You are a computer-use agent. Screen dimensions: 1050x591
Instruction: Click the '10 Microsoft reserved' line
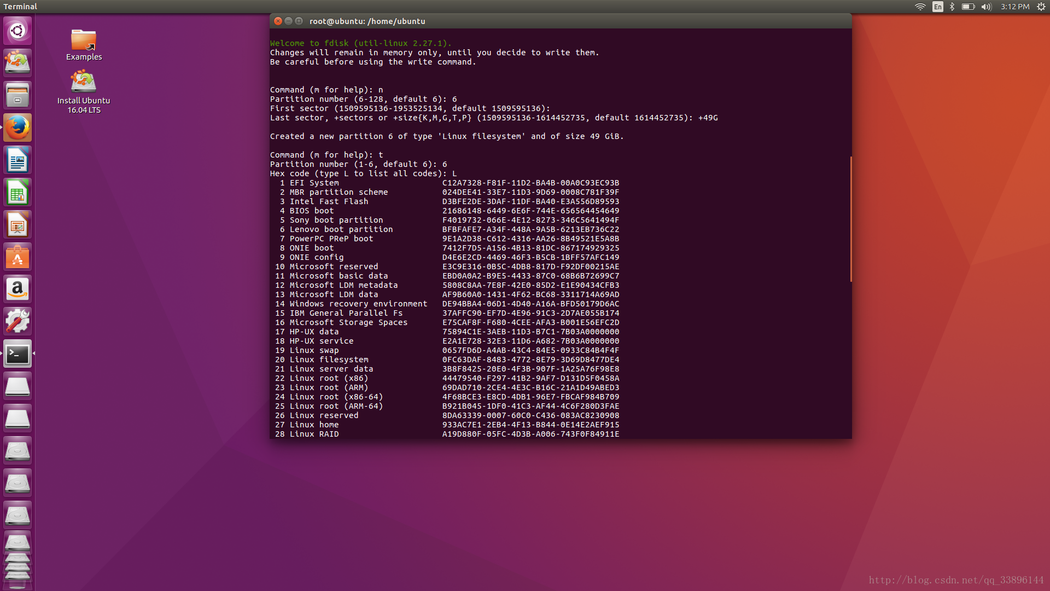(447, 266)
